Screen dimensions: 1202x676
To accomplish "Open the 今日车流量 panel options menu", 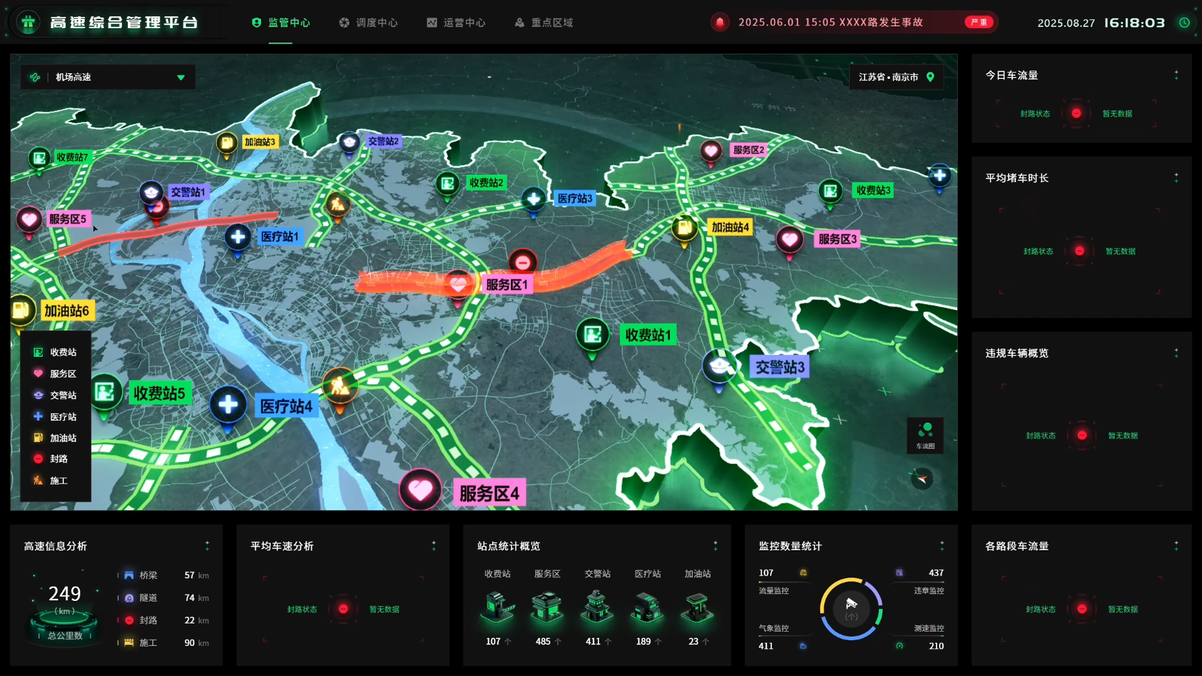I will click(x=1176, y=75).
